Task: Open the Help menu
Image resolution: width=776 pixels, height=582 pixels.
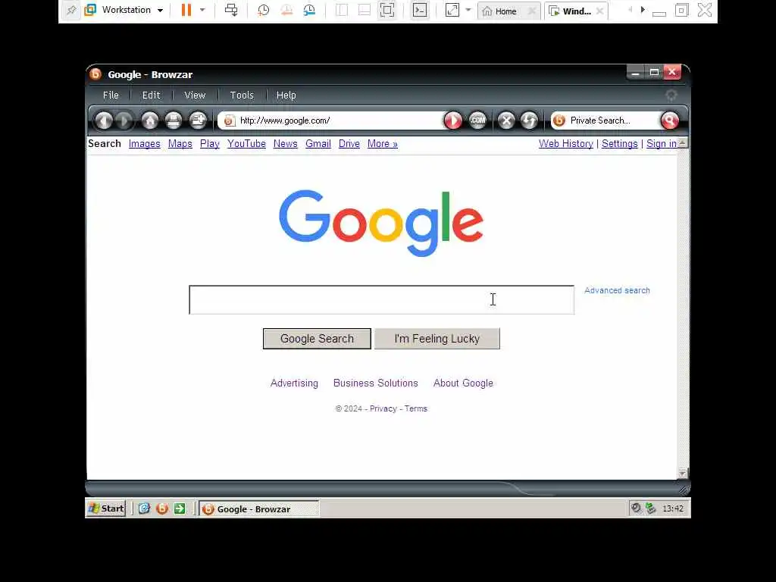Action: pos(286,95)
